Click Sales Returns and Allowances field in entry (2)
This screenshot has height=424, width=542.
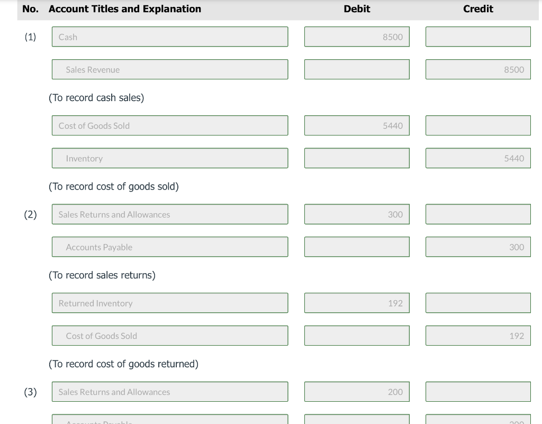pos(170,214)
